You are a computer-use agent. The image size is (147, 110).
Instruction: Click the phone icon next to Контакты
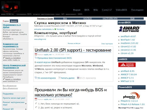[55, 29]
